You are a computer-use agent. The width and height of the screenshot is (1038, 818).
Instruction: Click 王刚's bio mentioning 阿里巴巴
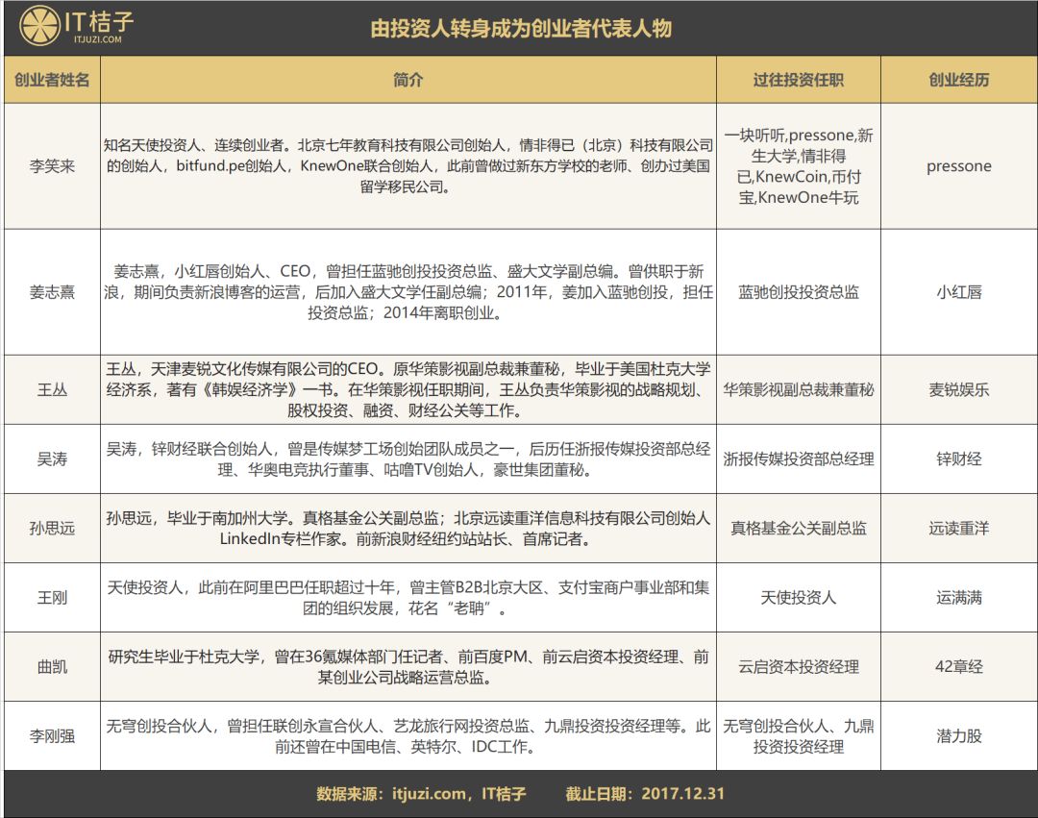(408, 598)
